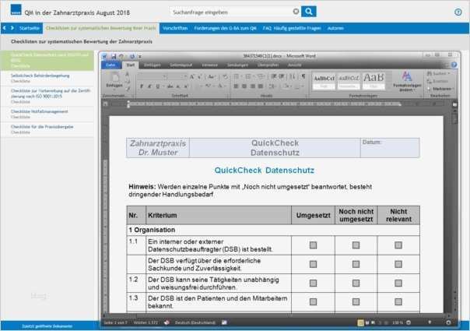Go back with the left navigation arrow
The height and width of the screenshot is (331, 470).
tap(5, 28)
